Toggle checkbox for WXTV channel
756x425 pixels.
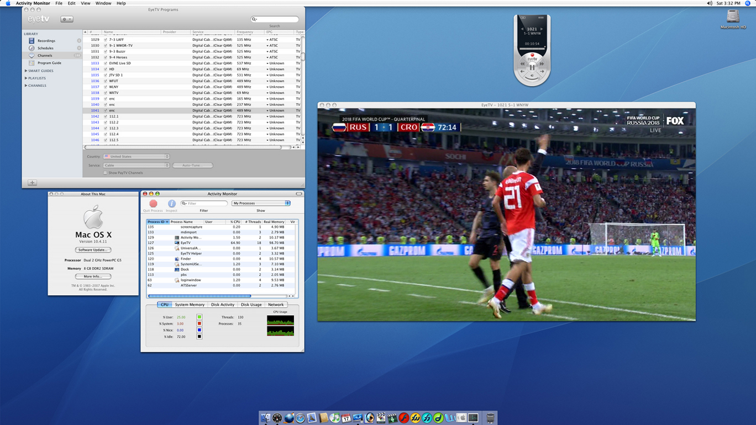[x=106, y=93]
